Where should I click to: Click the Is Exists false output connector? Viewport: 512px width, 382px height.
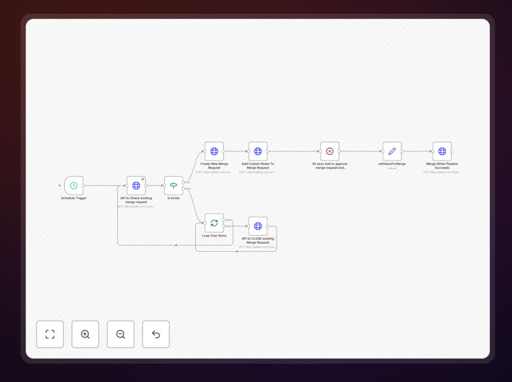(x=183, y=189)
